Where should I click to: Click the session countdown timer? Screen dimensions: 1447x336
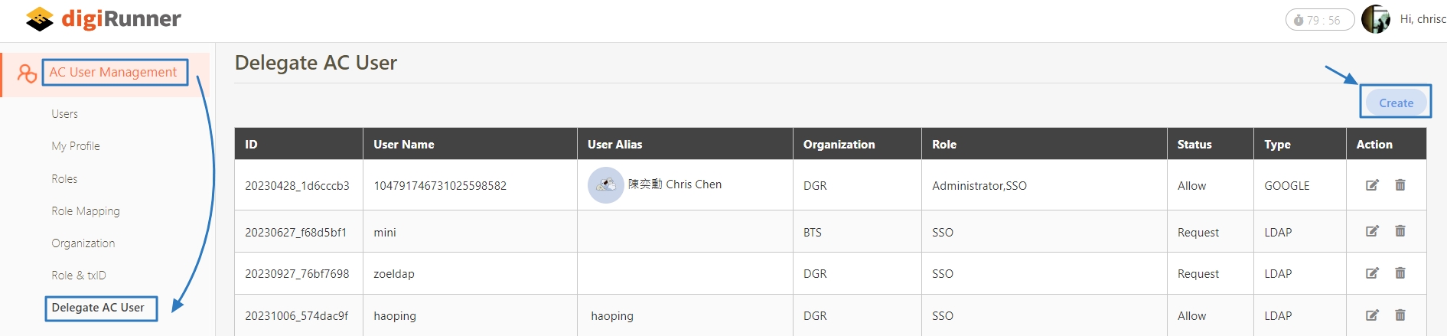1319,21
